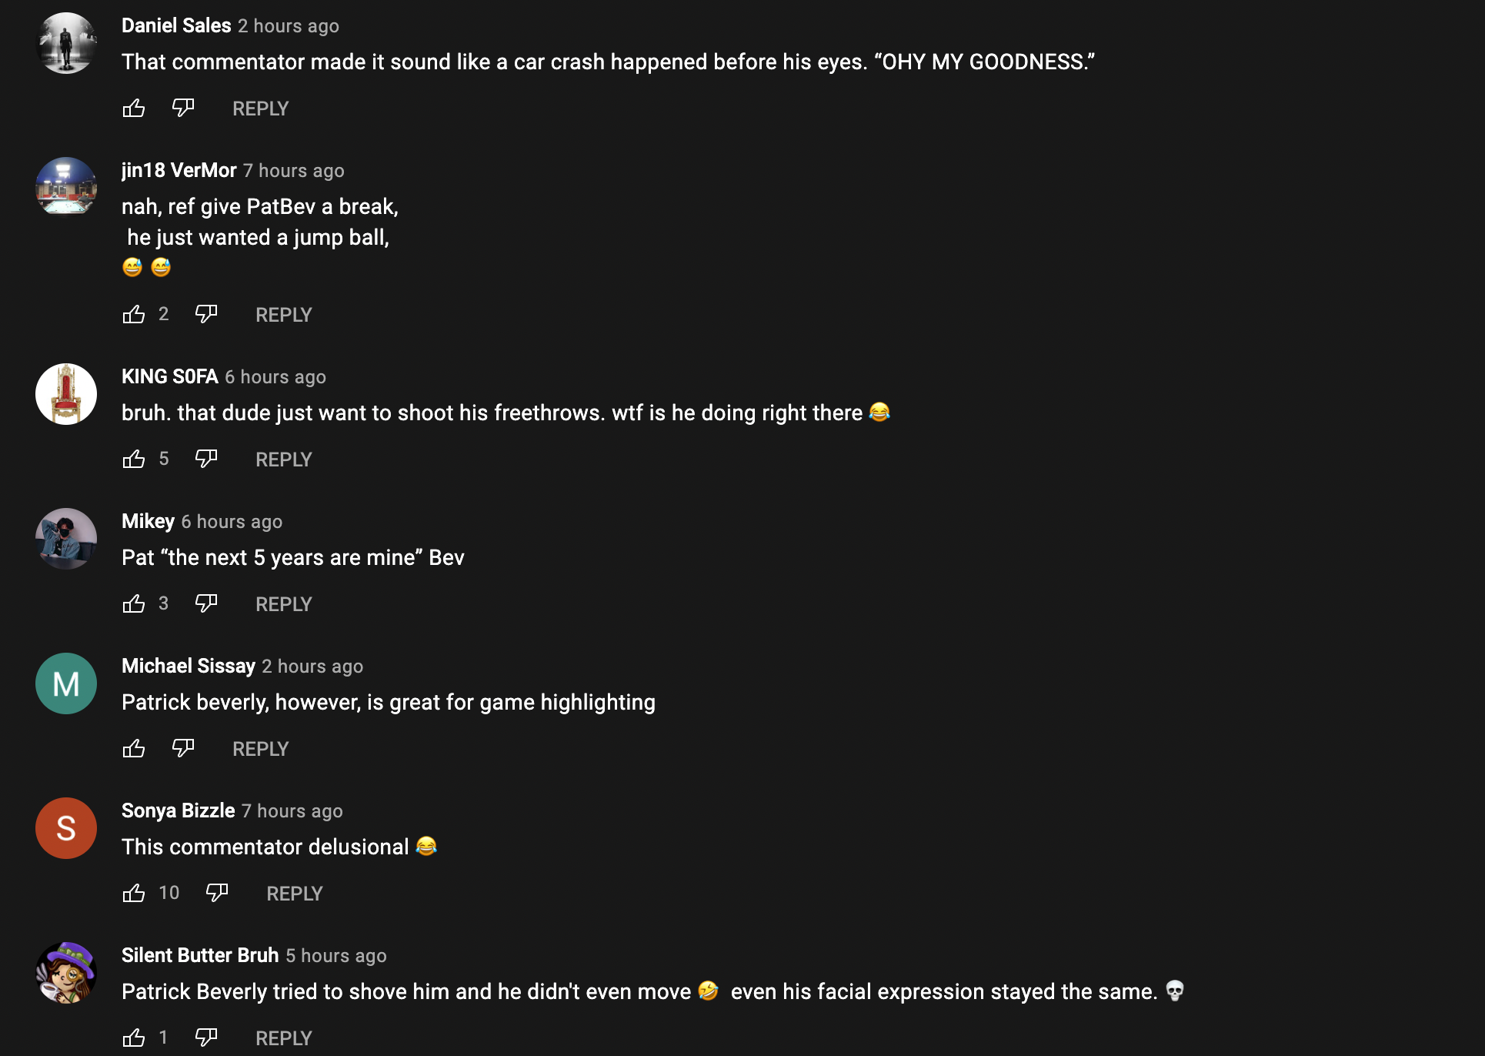Image resolution: width=1485 pixels, height=1056 pixels.
Task: Reply to Daniel Sales' comment
Action: (260, 109)
